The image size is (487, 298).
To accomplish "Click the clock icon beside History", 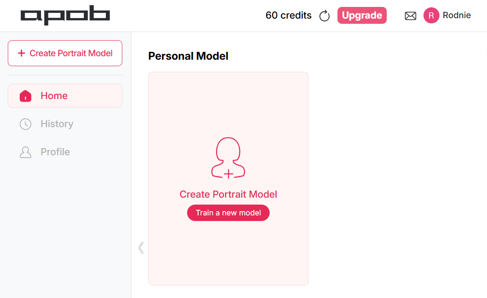I will (x=25, y=124).
